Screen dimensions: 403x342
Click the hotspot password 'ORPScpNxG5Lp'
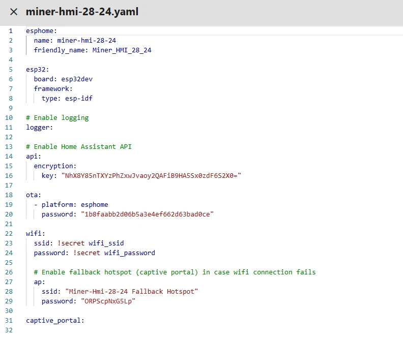108,301
